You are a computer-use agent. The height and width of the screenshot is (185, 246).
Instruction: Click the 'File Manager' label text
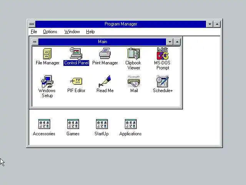point(48,63)
